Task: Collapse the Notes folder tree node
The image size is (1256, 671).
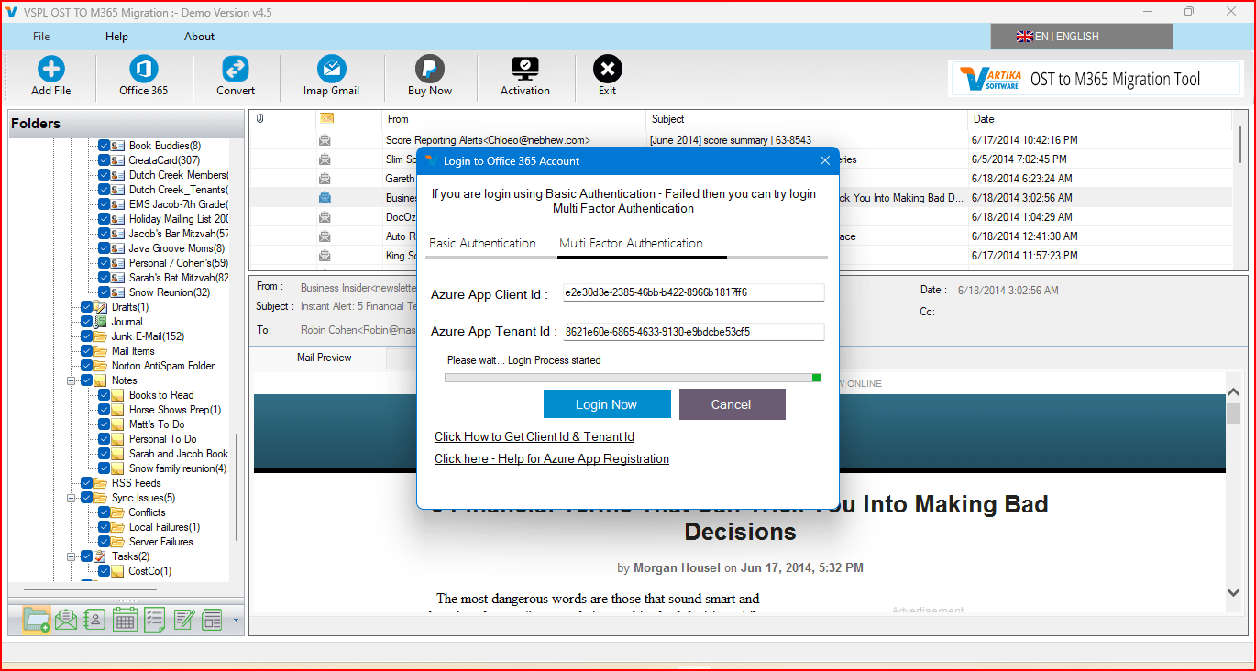Action: (72, 380)
